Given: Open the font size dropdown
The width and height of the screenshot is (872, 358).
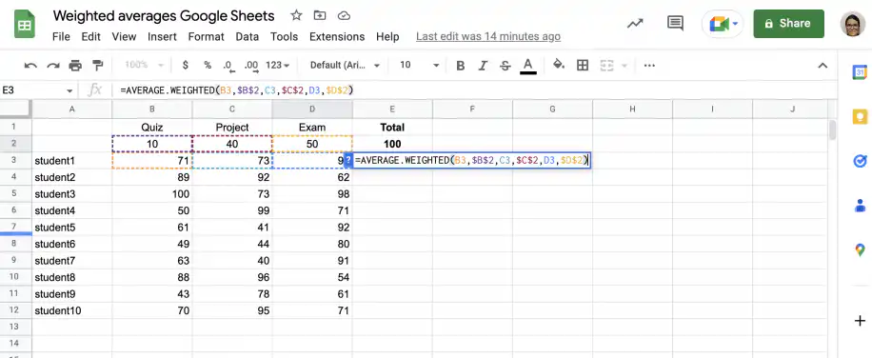Looking at the screenshot, I should pyautogui.click(x=419, y=65).
